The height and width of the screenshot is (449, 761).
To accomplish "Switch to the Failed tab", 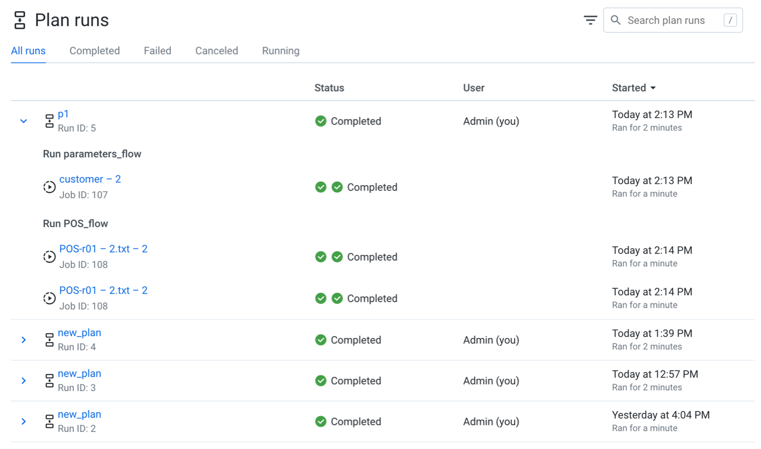I will point(157,51).
